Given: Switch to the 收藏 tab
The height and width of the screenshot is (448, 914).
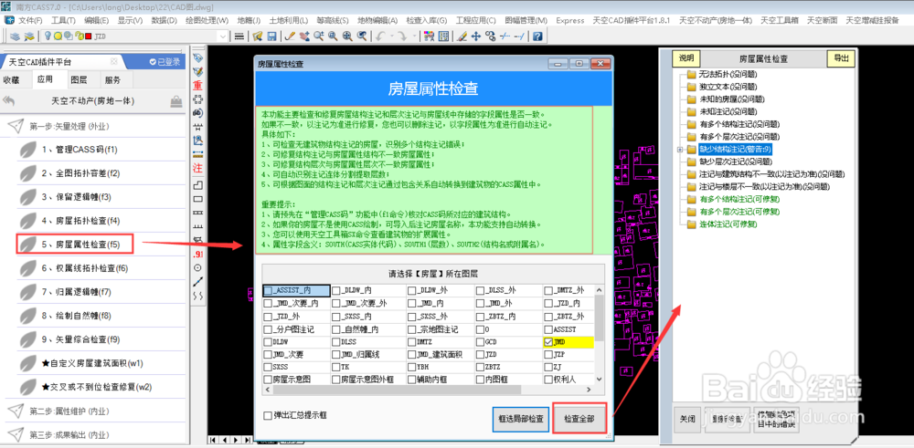Looking at the screenshot, I should point(12,80).
